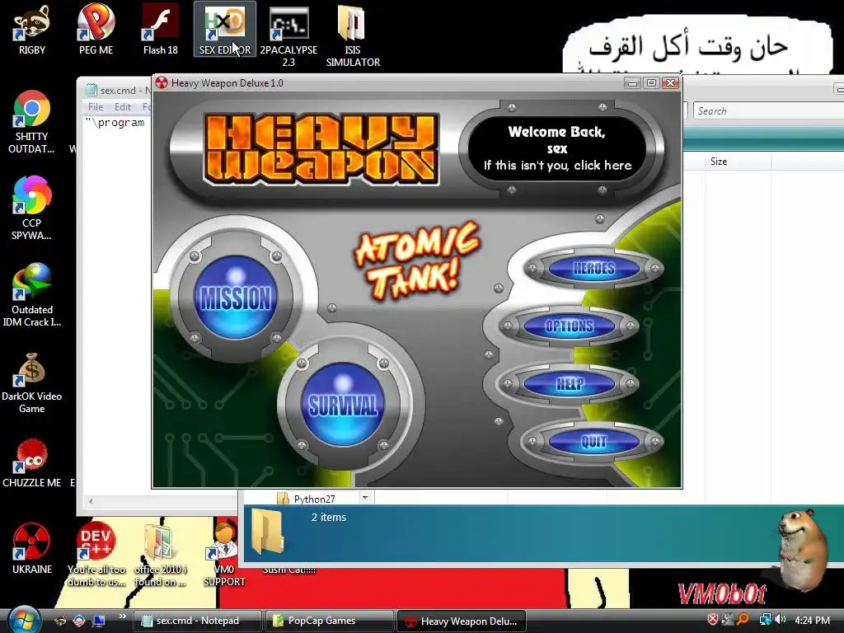Viewport: 844px width, 633px height.
Task: Launch the Flash 18 shortcut
Action: (x=161, y=30)
